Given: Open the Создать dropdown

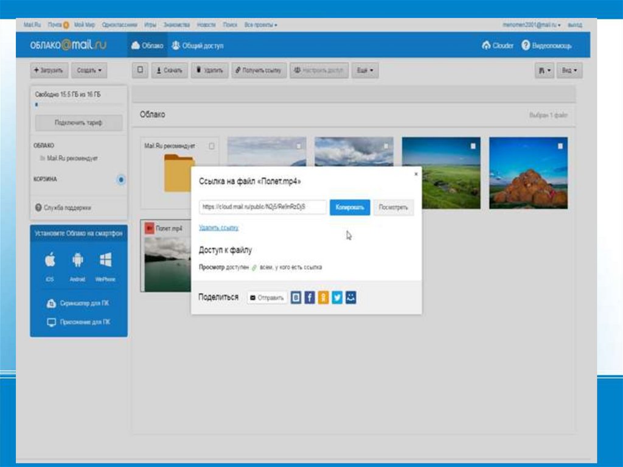Looking at the screenshot, I should (89, 71).
